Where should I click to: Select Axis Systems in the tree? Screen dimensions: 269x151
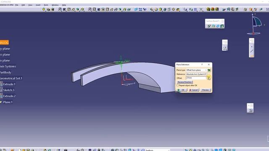coord(8,66)
